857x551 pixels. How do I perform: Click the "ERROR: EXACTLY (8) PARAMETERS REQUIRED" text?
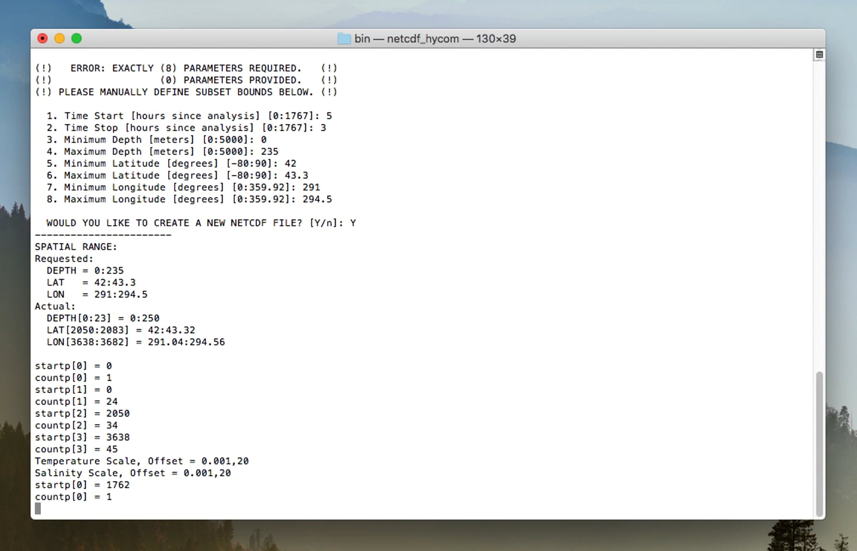186,68
